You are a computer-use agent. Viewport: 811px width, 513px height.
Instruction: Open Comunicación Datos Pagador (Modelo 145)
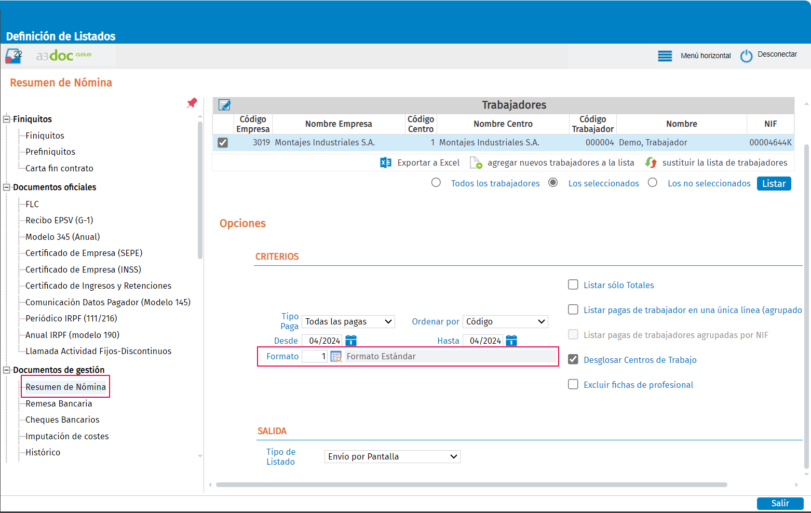click(108, 302)
